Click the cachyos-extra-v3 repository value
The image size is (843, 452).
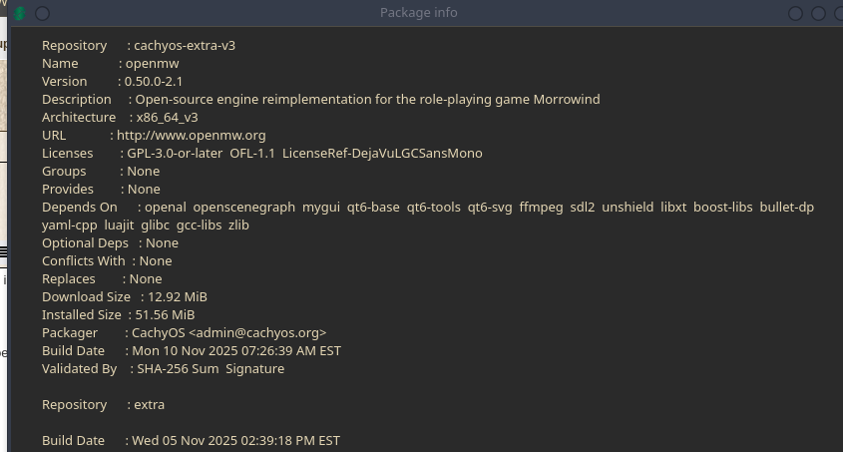coord(186,46)
